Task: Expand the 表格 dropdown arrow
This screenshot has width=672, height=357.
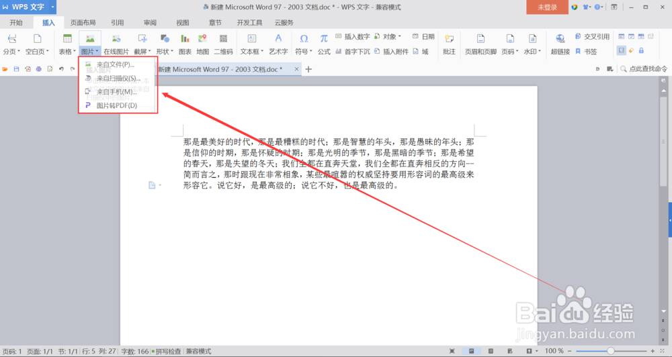Action: 74,52
